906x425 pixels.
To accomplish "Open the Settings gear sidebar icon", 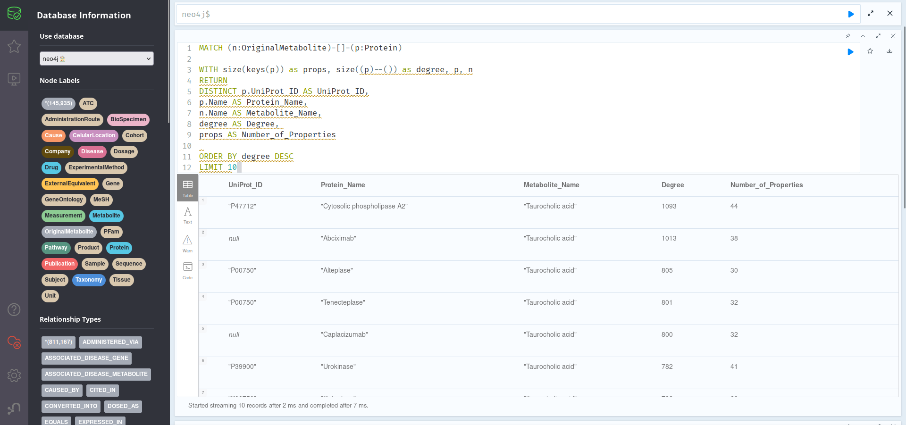I will [x=14, y=375].
